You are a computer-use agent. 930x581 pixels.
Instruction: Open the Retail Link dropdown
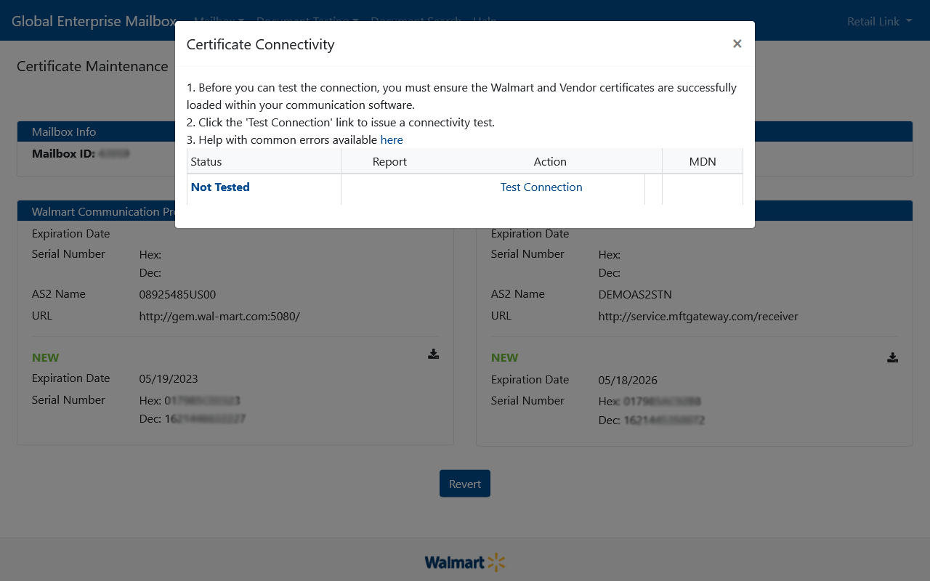tap(879, 21)
